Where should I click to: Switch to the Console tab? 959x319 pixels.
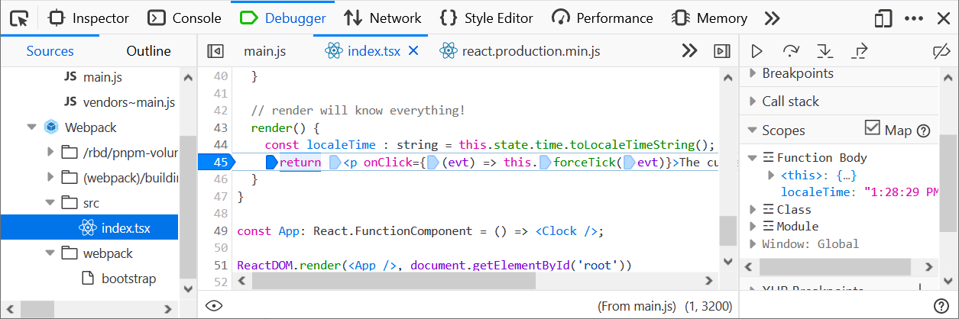184,18
